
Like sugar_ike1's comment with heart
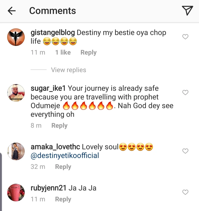(185, 92)
